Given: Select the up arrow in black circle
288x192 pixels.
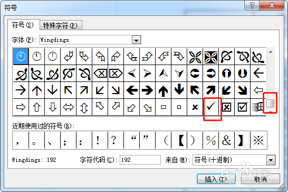Looking at the screenshot, I should pyautogui.click(x=227, y=74).
